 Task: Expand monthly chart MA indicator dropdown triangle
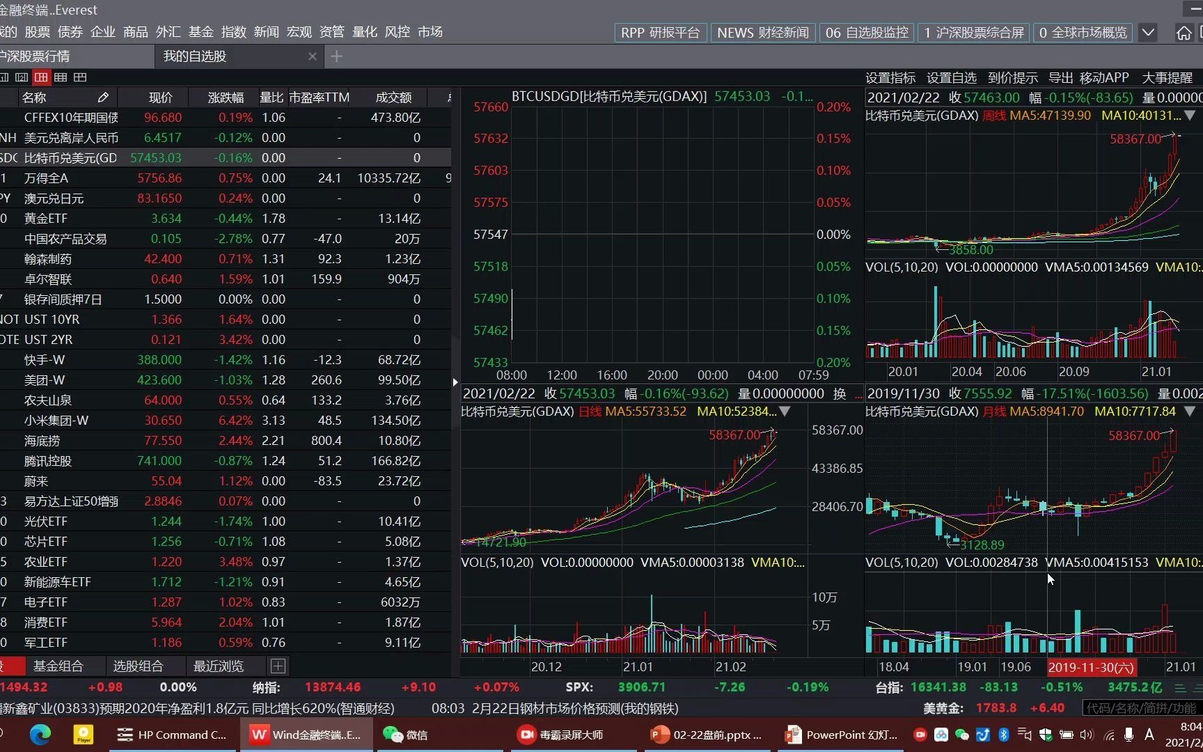click(1190, 412)
